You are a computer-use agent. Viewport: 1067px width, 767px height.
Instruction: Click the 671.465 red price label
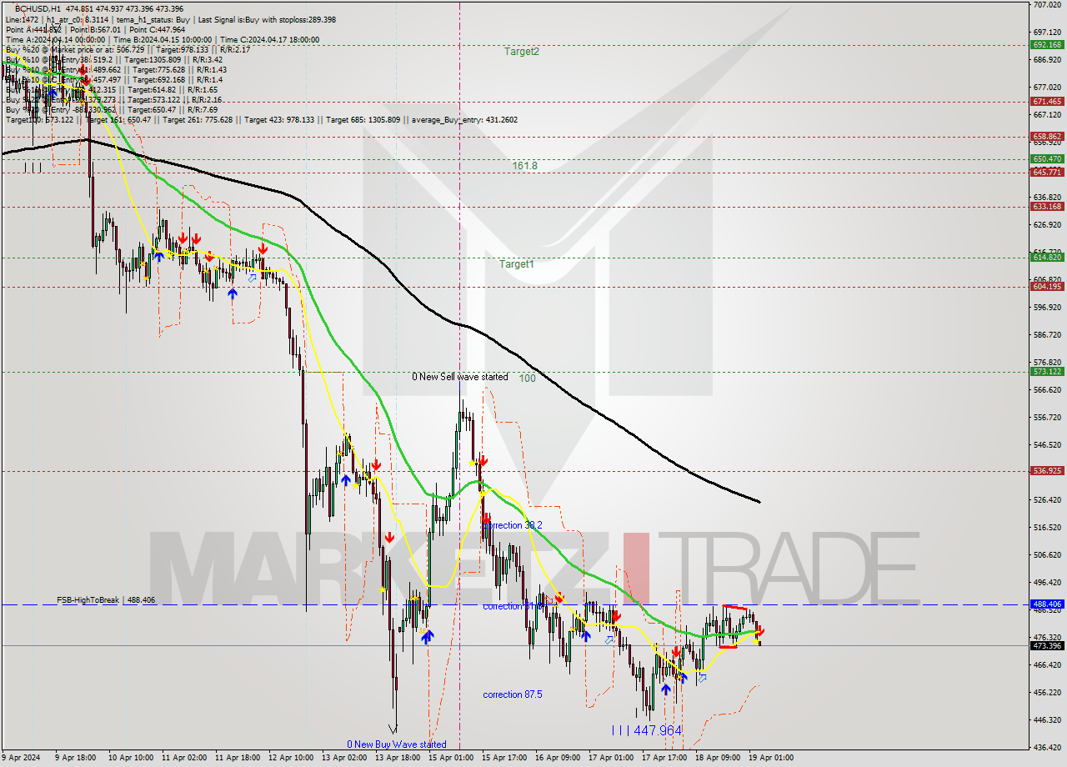click(x=1047, y=101)
